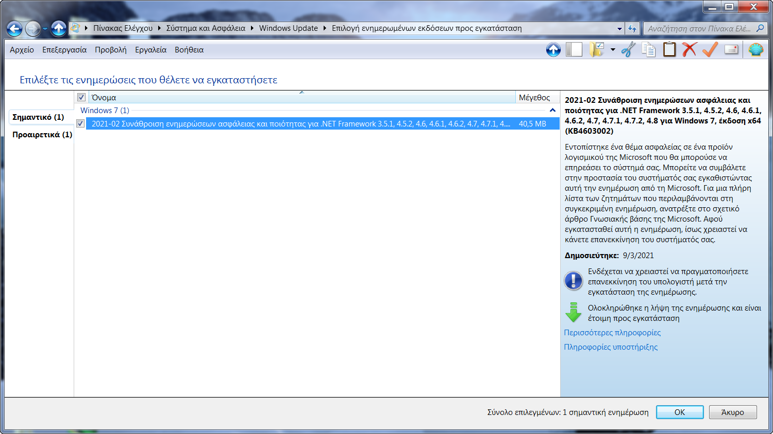Click the Copy icon in the toolbar

(x=649, y=50)
